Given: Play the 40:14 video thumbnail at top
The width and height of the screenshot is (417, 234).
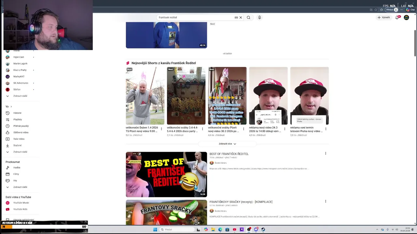Looking at the screenshot, I should (x=166, y=35).
